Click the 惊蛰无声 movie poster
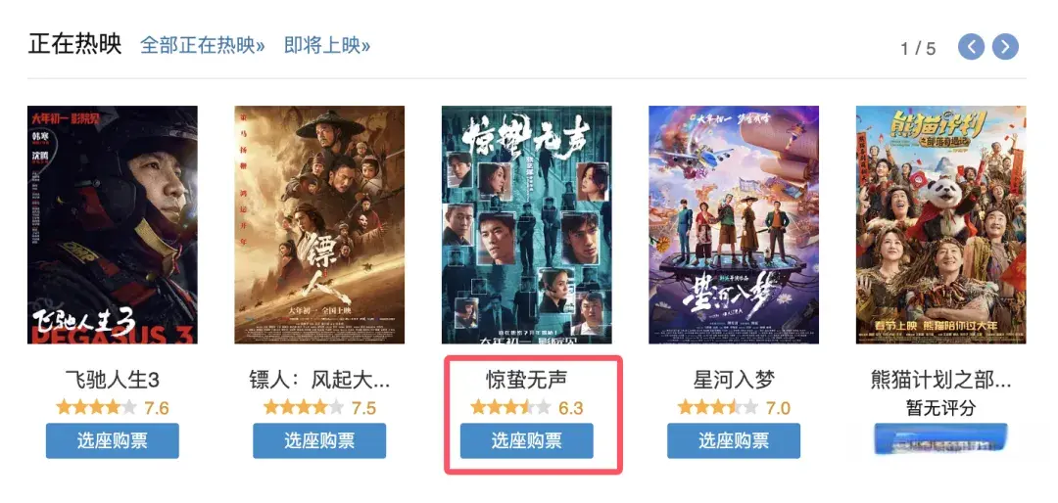 click(526, 224)
